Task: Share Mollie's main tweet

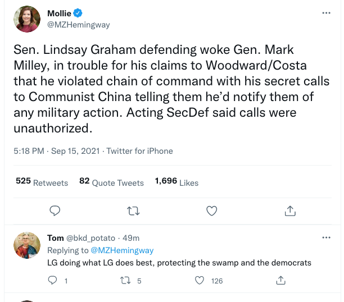Action: [290, 211]
